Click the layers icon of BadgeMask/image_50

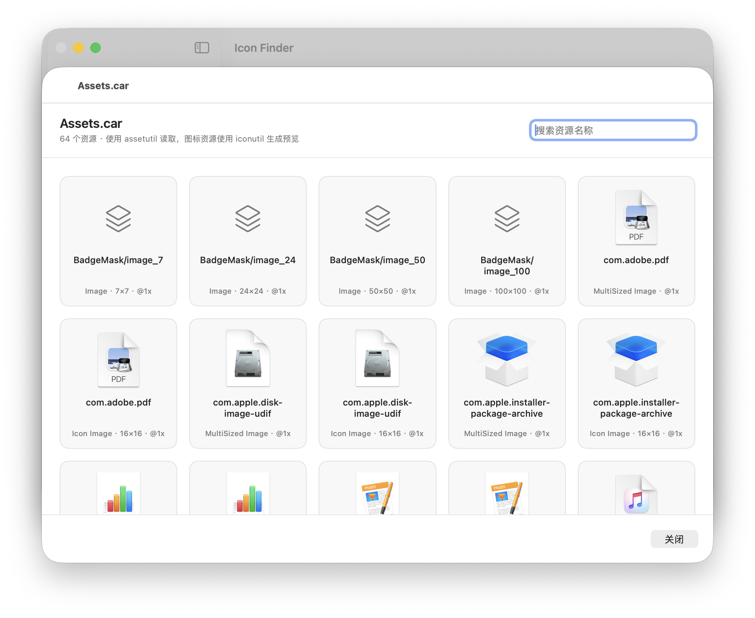(x=377, y=218)
